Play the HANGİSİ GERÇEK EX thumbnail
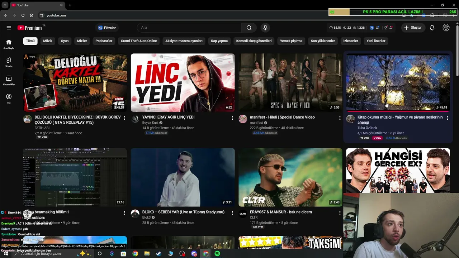Viewport: 459px width, 258px height. point(398,171)
